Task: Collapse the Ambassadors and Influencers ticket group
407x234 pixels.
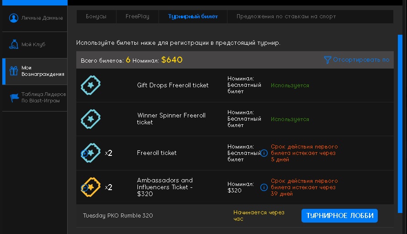Action: tap(85, 187)
